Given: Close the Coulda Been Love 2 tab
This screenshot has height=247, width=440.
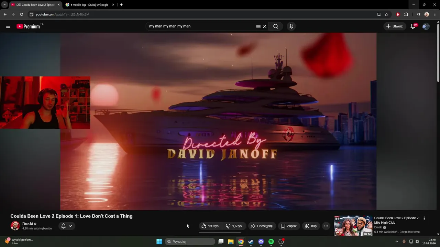Looking at the screenshot, I should tap(58, 5).
